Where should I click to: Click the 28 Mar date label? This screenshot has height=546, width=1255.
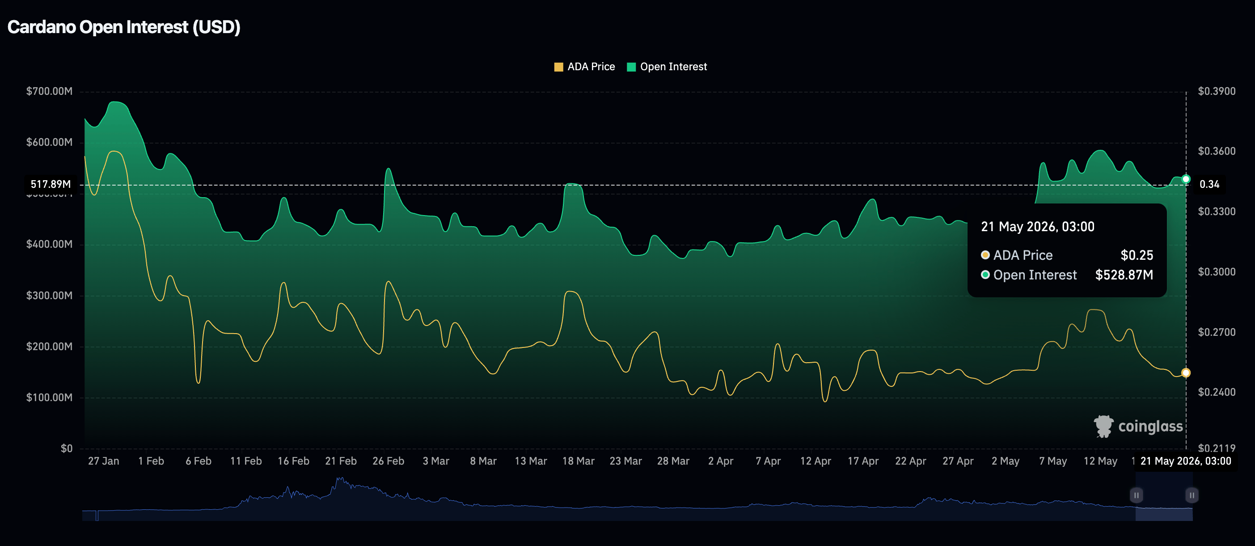[x=673, y=461]
